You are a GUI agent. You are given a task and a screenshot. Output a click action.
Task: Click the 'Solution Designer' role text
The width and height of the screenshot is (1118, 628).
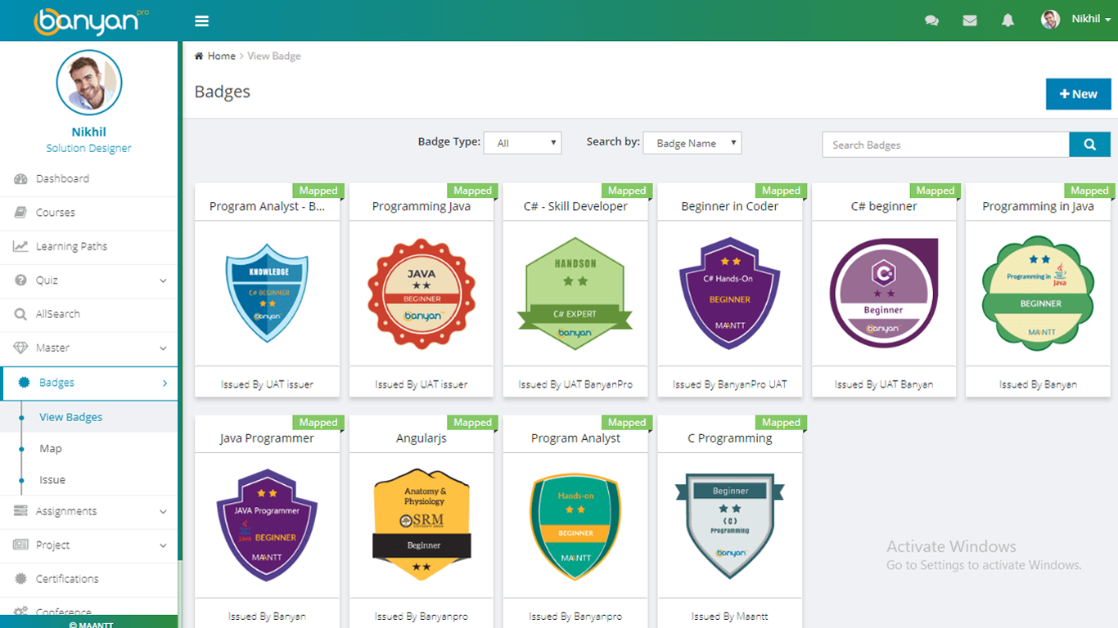point(88,149)
